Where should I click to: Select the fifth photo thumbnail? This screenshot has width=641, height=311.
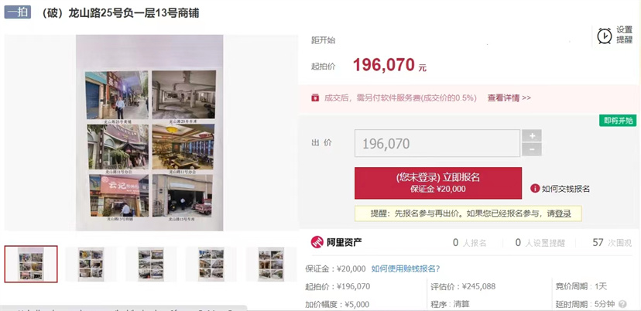(271, 264)
